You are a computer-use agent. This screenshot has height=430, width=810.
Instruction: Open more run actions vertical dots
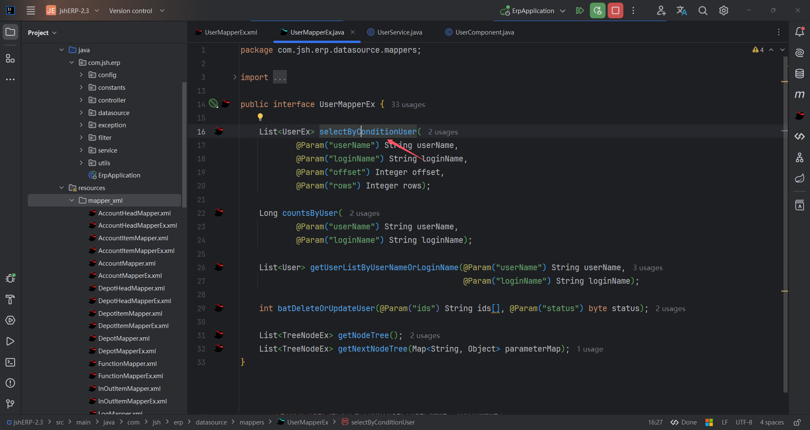[633, 11]
